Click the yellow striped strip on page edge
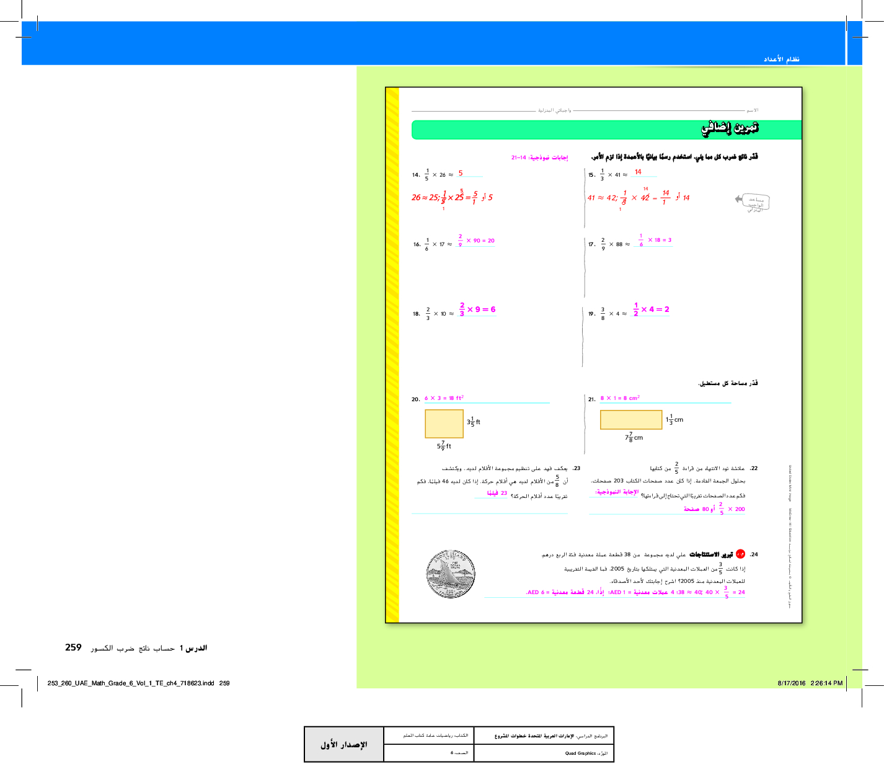 click(x=392, y=355)
